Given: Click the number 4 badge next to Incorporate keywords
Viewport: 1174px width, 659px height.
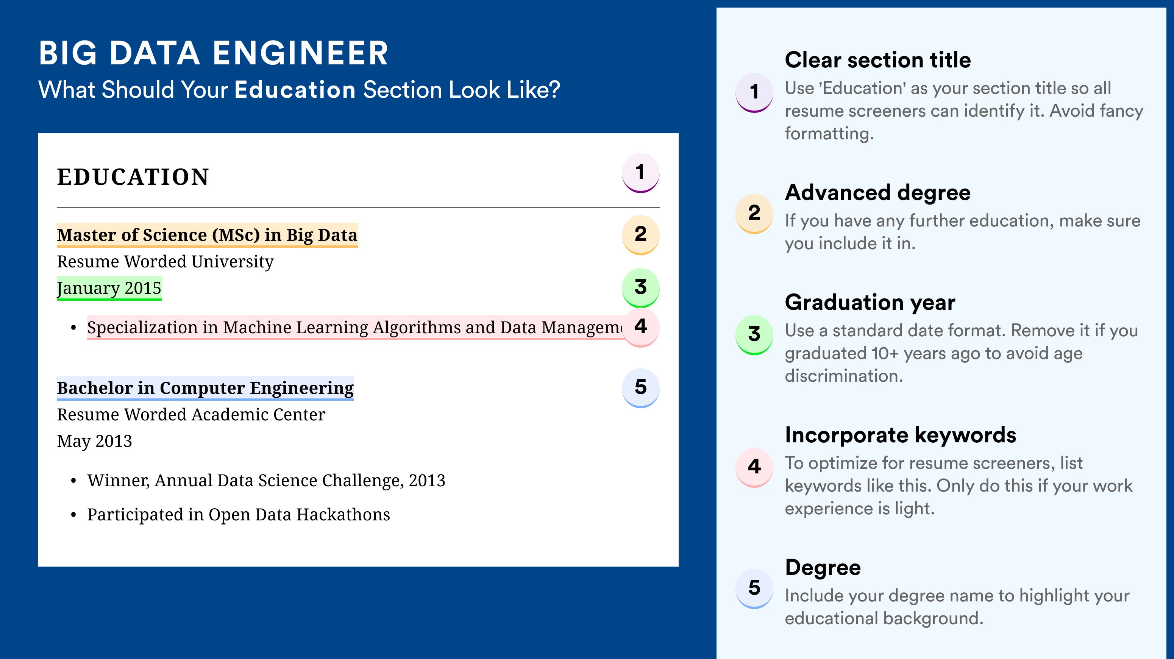Looking at the screenshot, I should coord(754,467).
